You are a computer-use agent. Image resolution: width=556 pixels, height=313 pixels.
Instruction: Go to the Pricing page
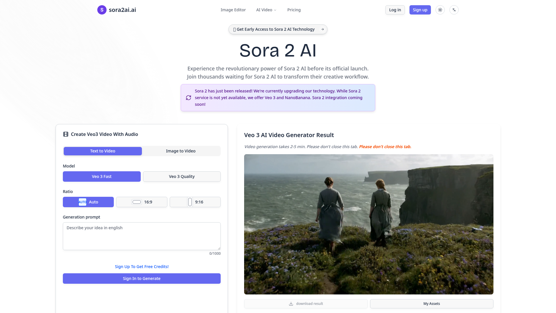(294, 10)
